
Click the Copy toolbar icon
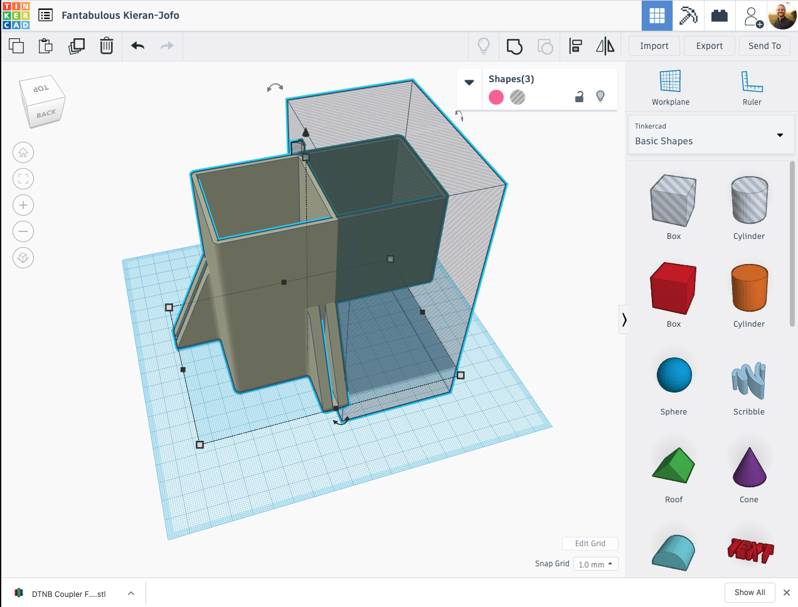16,46
